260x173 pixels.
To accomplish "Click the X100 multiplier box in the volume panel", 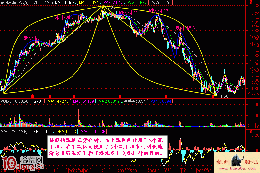I will [251, 126].
